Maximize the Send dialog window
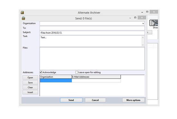 (x=135, y=18)
